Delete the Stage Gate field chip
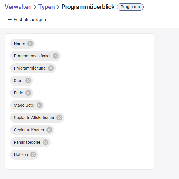This screenshot has width=179, height=179. pyautogui.click(x=39, y=105)
